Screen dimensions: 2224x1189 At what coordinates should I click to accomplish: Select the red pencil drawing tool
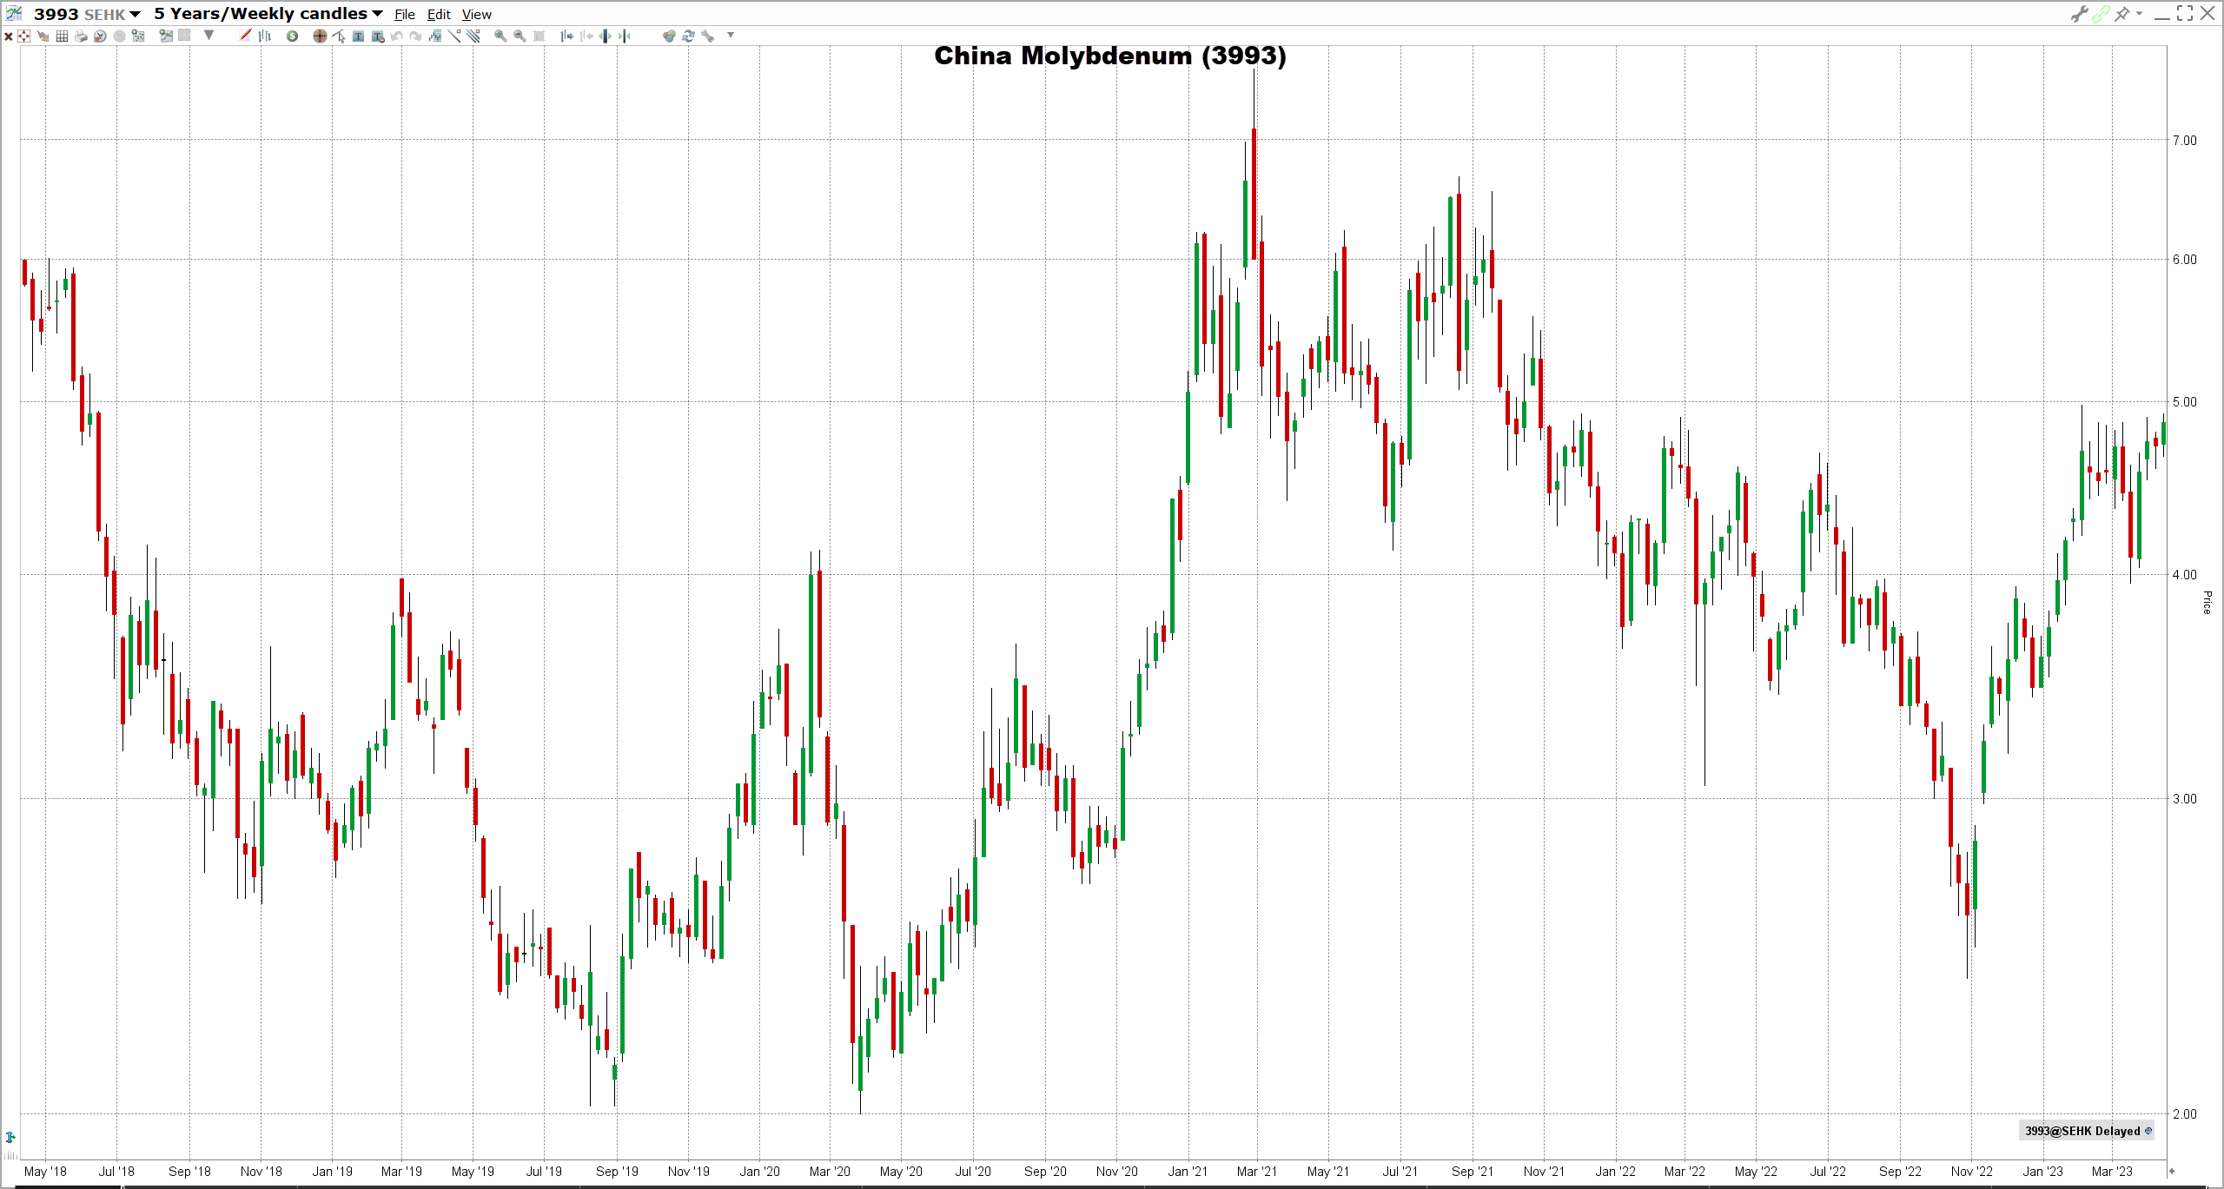tap(245, 36)
